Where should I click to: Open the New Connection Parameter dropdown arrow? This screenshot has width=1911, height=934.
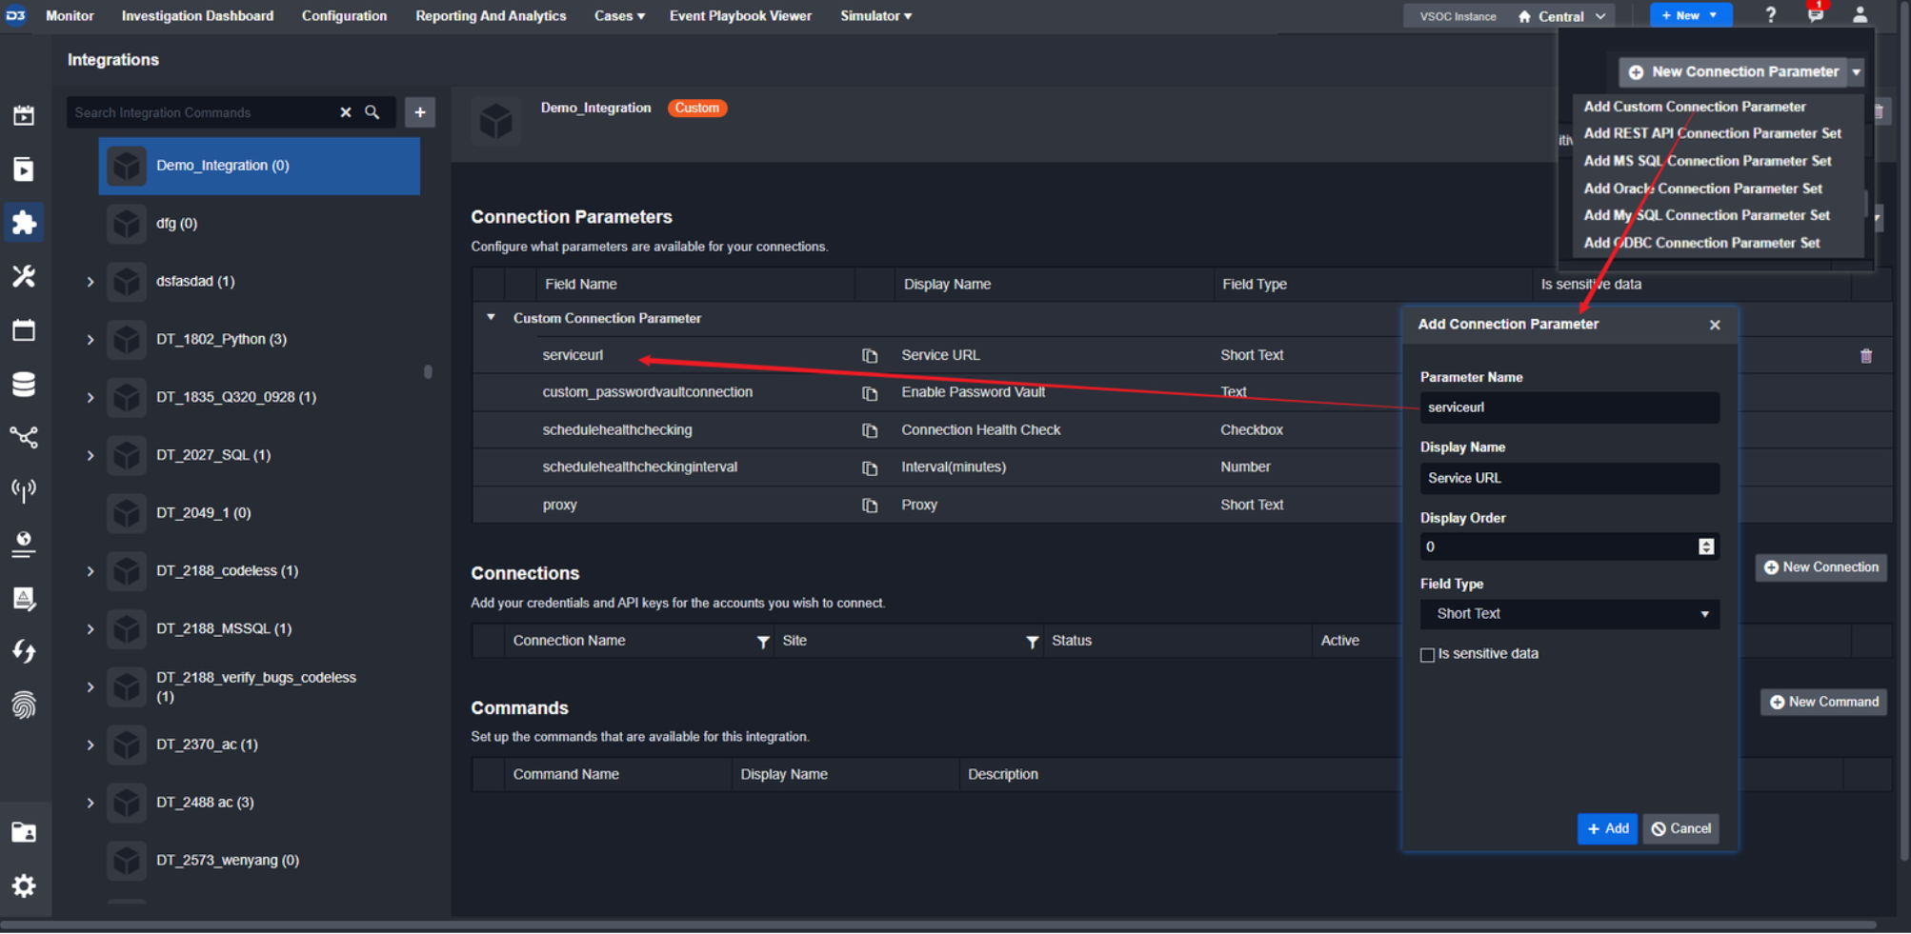pyautogui.click(x=1856, y=72)
